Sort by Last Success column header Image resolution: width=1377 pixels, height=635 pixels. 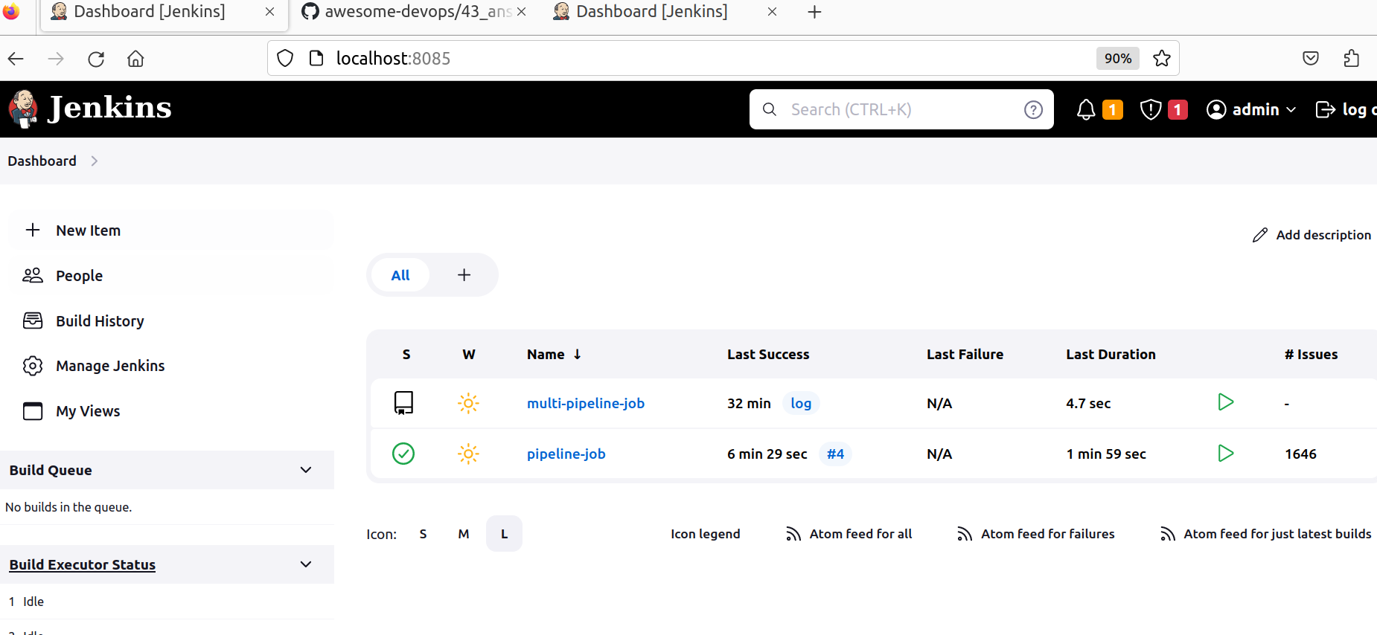[768, 355]
